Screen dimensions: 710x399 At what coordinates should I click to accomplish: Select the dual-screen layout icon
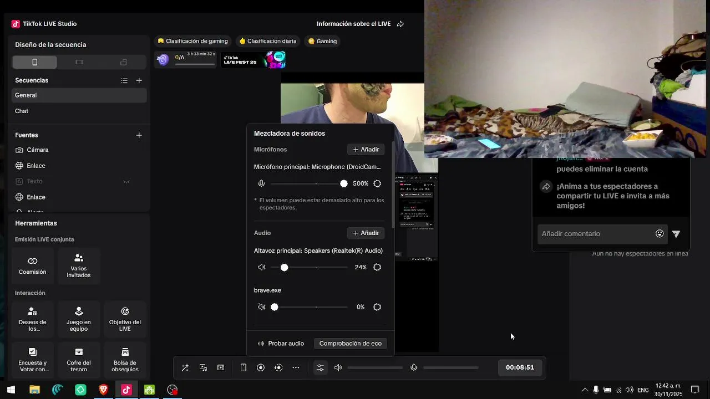click(123, 62)
